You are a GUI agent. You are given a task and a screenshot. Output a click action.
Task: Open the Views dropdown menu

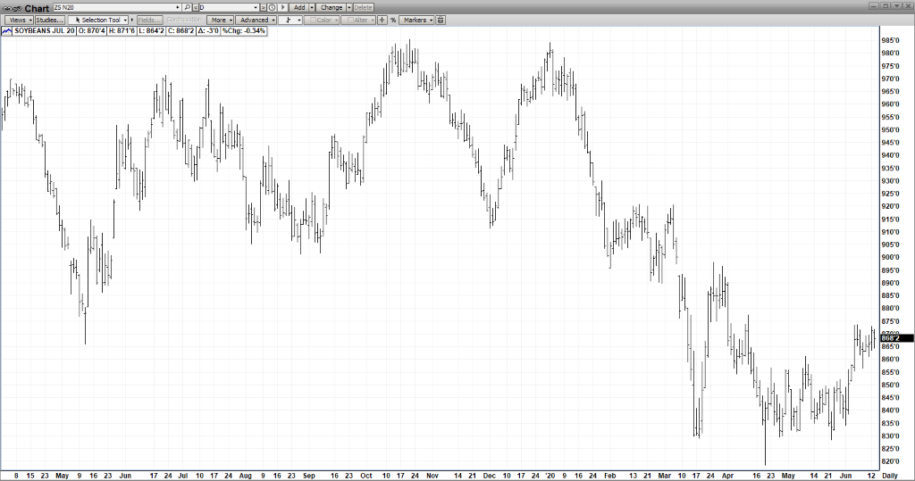[19, 20]
